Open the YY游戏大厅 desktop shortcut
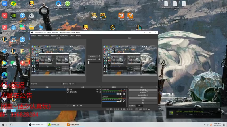 click(x=94, y=17)
